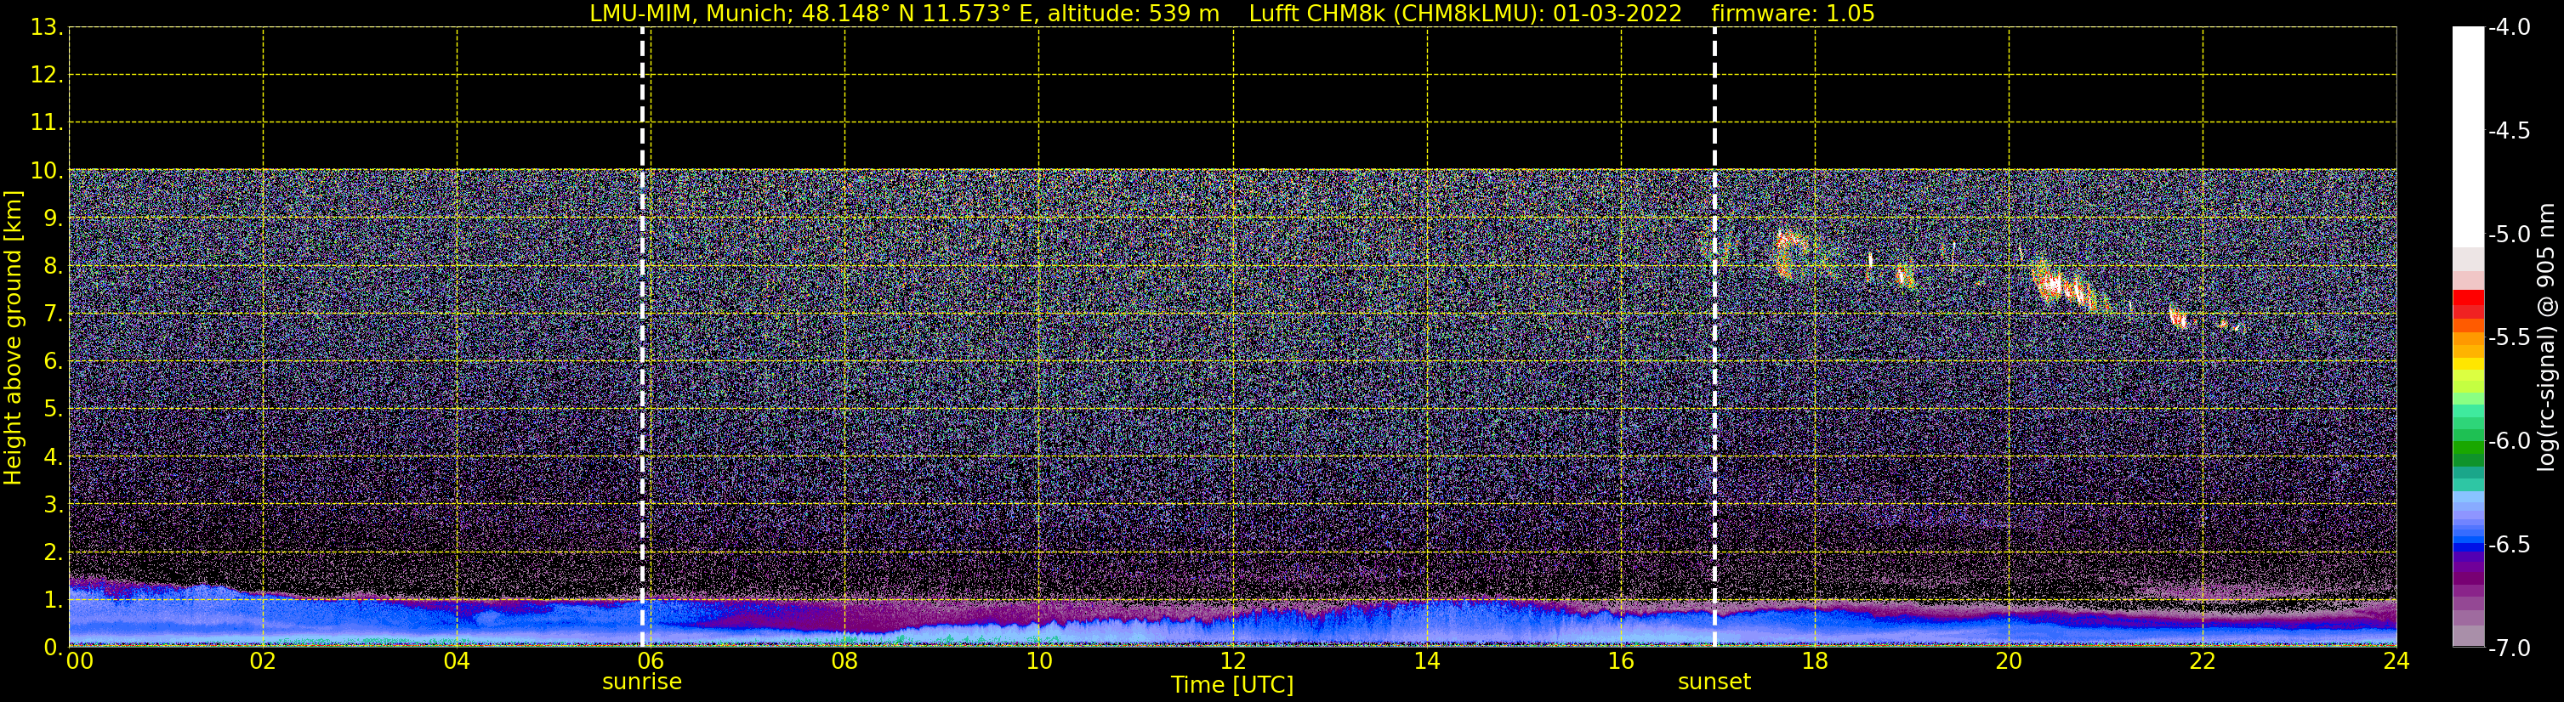Click the '06' time axis tick label
This screenshot has height=702, width=2564.
tap(651, 661)
